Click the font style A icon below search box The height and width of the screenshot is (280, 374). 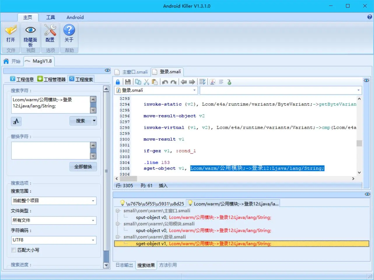[x=16, y=121]
